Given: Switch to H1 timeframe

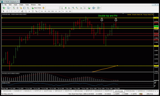Looking at the screenshot, I should pos(56,11).
